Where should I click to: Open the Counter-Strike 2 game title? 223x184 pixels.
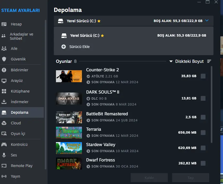(102, 70)
